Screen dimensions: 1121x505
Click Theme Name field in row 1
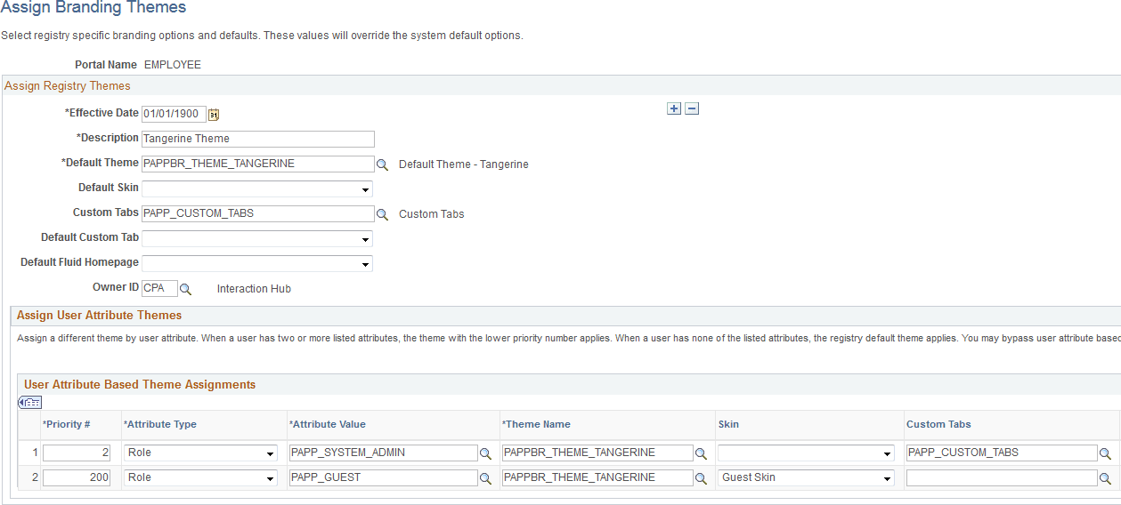(597, 453)
